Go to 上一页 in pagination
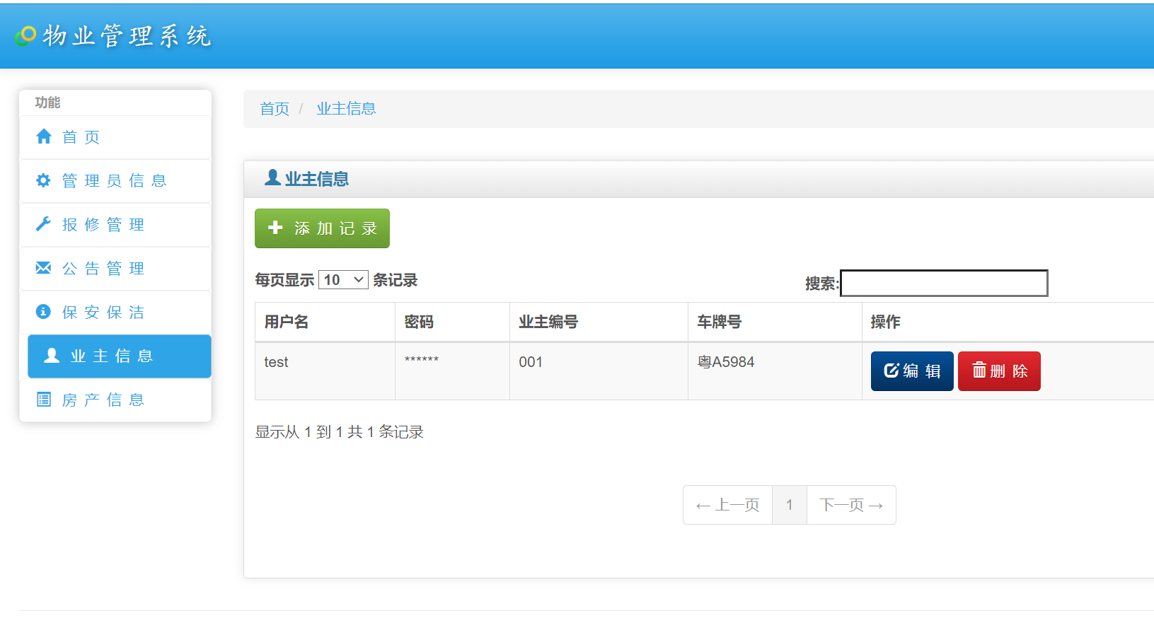 tap(727, 505)
